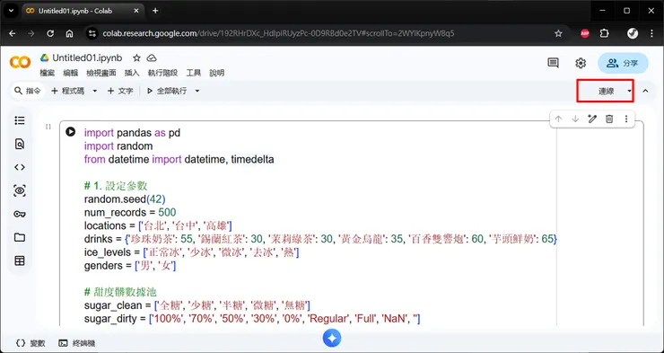Open the 插入 menu

(x=132, y=73)
